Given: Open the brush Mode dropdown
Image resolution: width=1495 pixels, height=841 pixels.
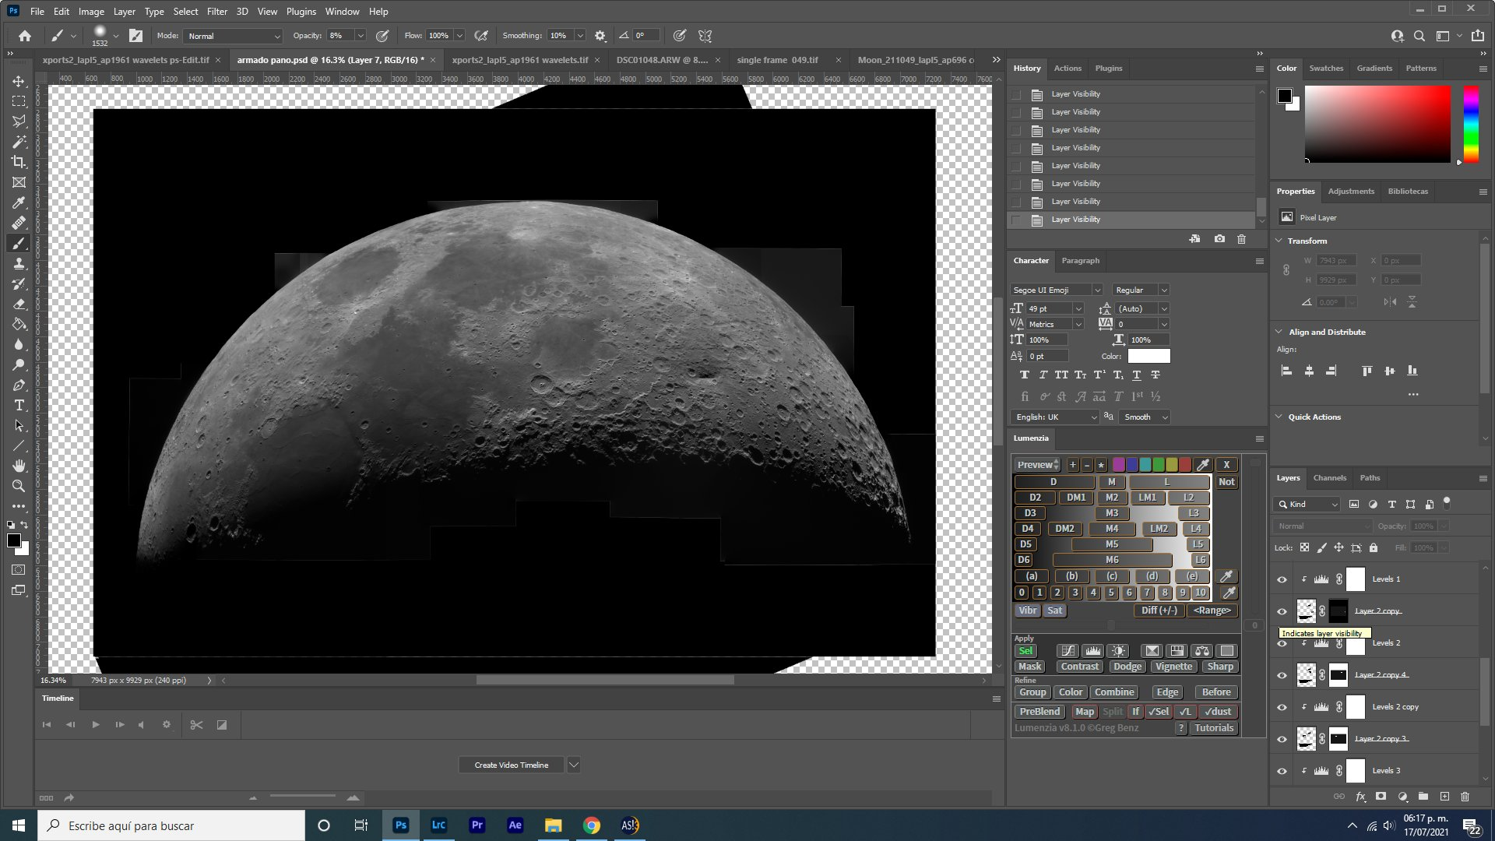Looking at the screenshot, I should click(x=233, y=36).
